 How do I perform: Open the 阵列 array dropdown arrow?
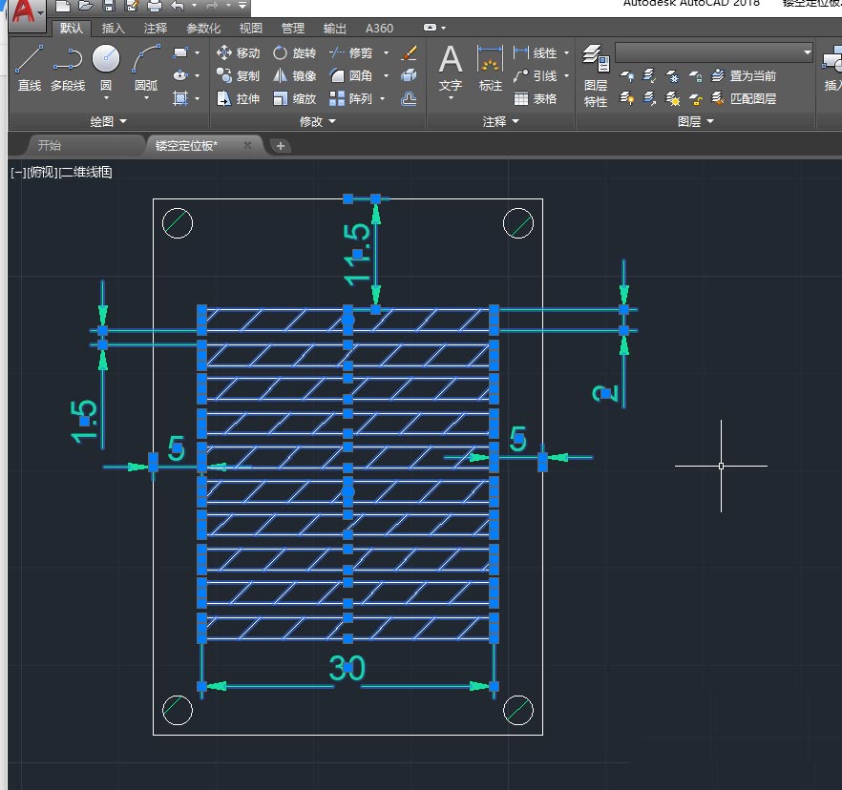[385, 99]
